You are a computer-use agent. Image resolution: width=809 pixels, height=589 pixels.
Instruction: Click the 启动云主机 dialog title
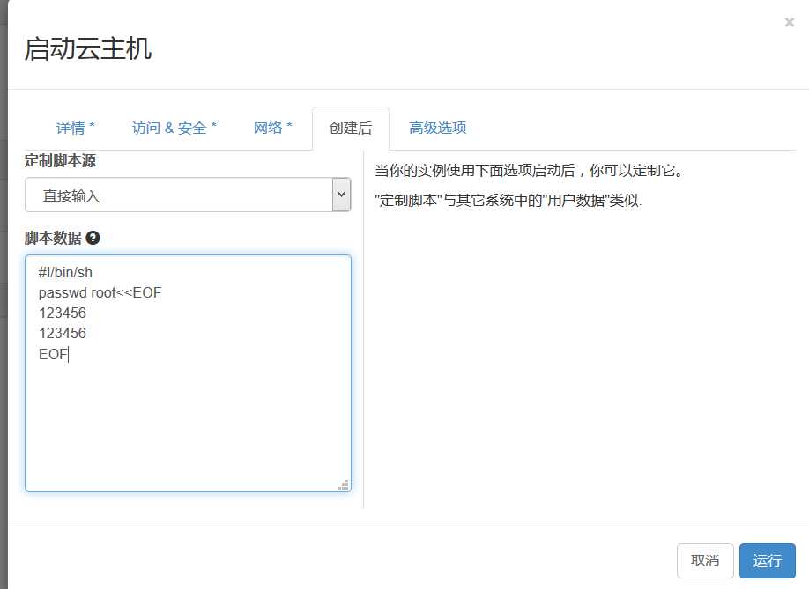(x=88, y=50)
